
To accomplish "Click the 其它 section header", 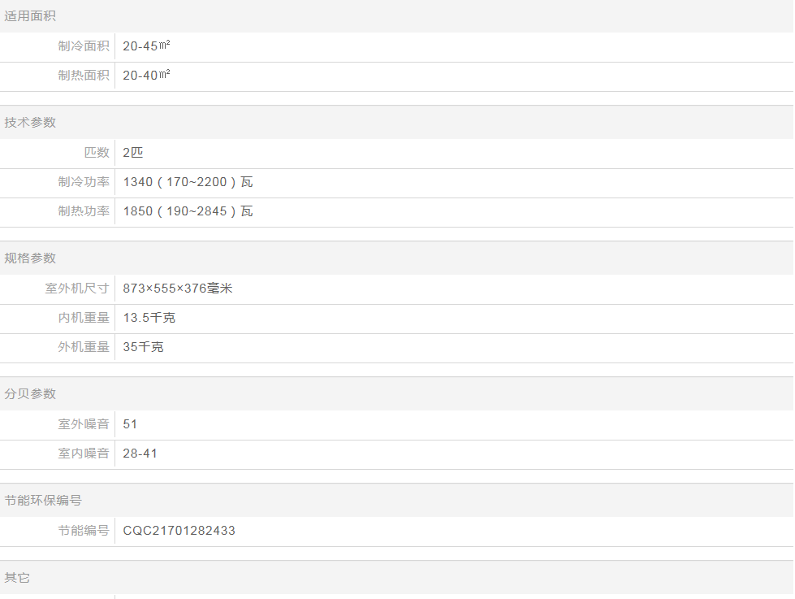I will (x=17, y=578).
